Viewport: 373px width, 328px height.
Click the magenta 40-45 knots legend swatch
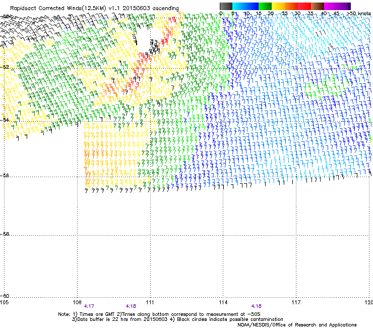coord(331,6)
